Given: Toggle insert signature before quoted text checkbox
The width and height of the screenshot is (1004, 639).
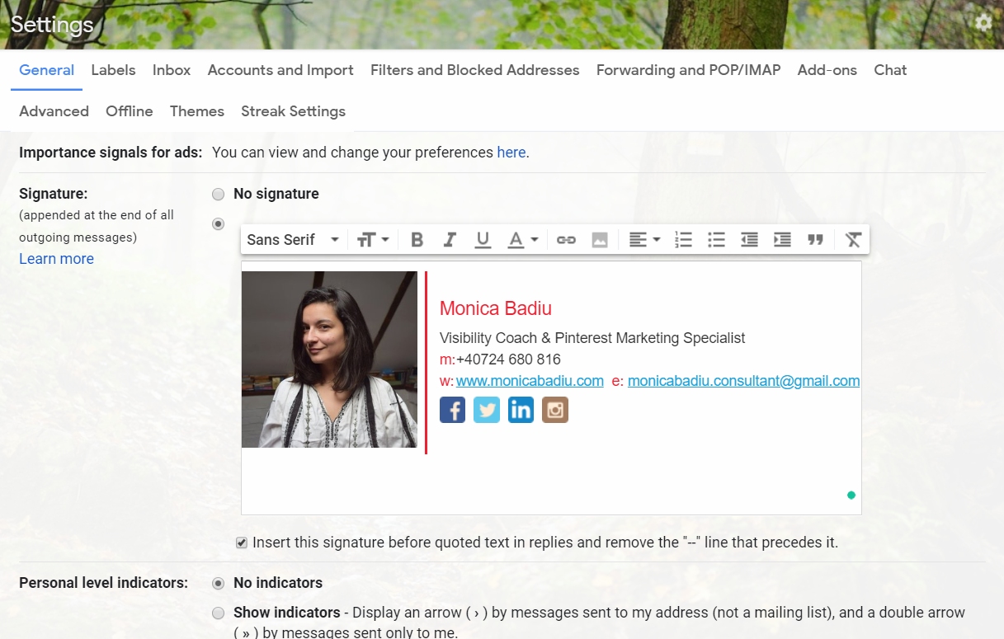Looking at the screenshot, I should (x=242, y=543).
